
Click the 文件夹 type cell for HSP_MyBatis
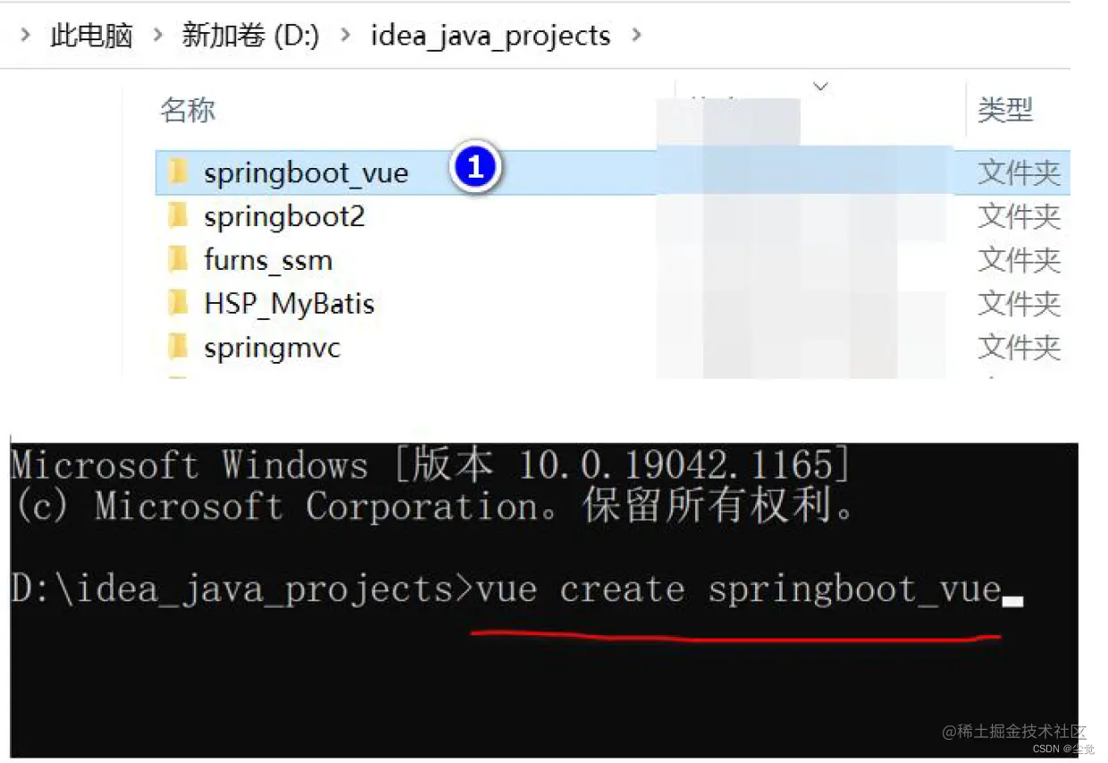(1019, 304)
